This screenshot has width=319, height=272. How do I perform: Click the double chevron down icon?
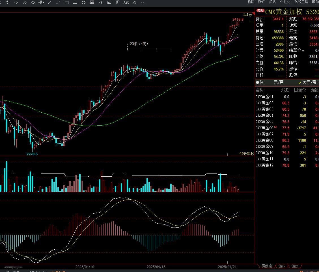(x=33, y=3)
